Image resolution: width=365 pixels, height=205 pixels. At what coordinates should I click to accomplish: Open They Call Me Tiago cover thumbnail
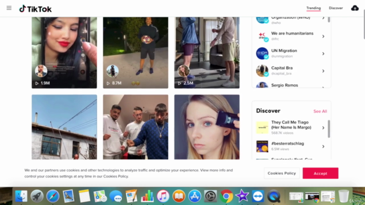tap(262, 128)
